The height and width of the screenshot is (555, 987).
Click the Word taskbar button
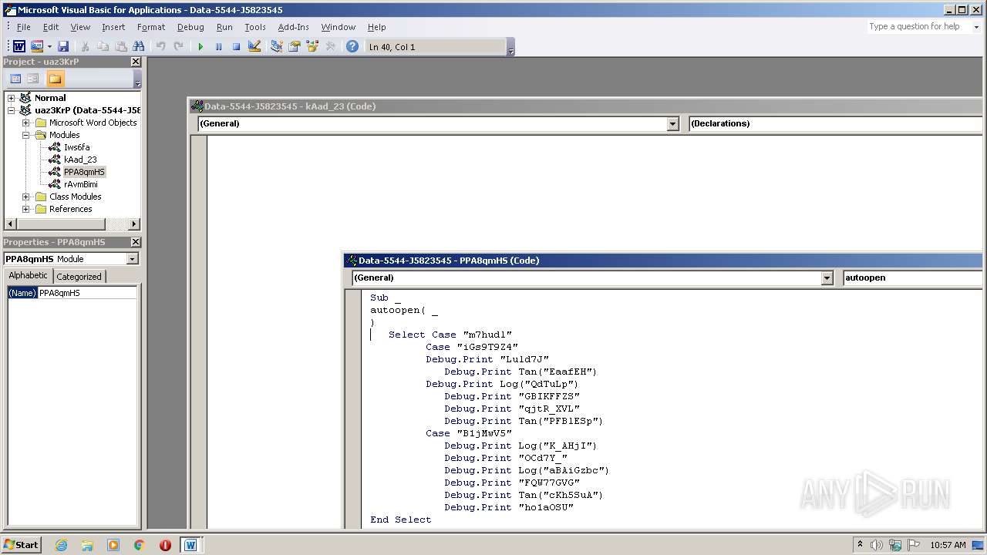pos(190,545)
